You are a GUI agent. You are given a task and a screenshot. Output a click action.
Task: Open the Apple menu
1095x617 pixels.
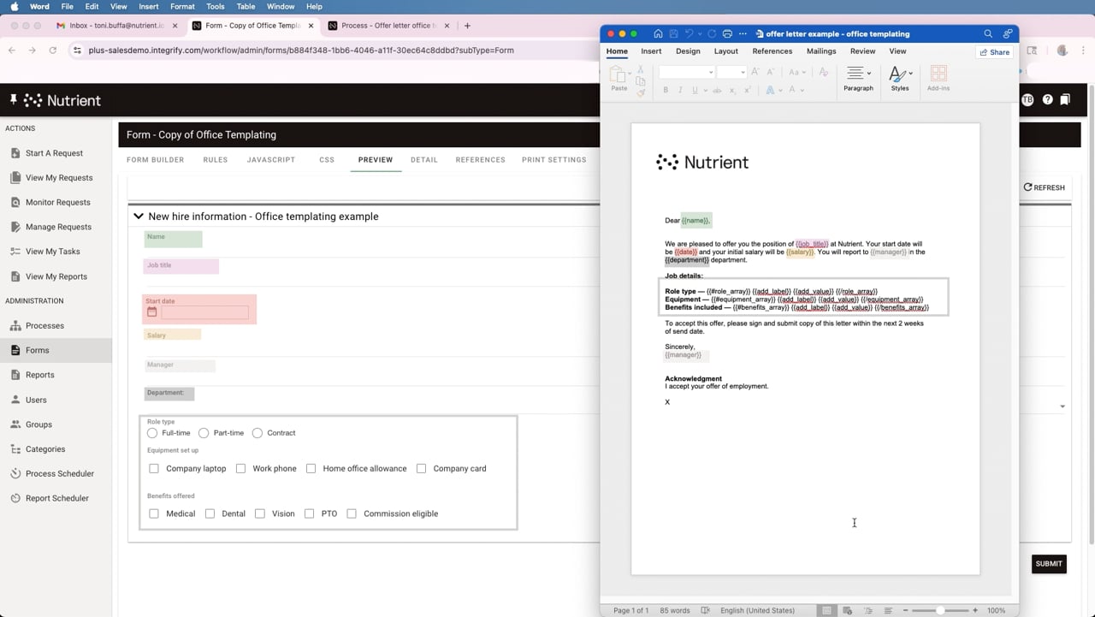click(x=15, y=6)
